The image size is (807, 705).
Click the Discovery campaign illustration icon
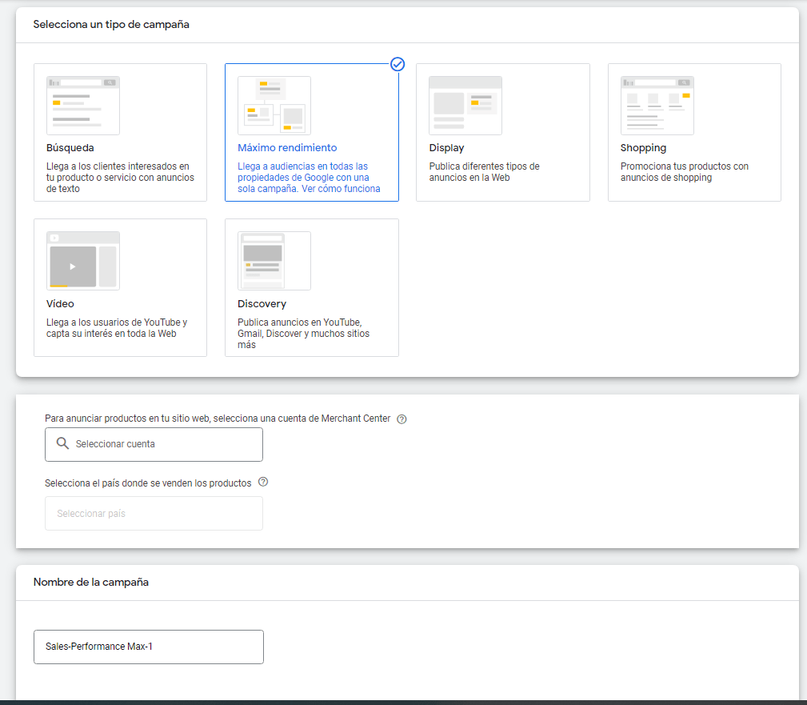(x=274, y=261)
